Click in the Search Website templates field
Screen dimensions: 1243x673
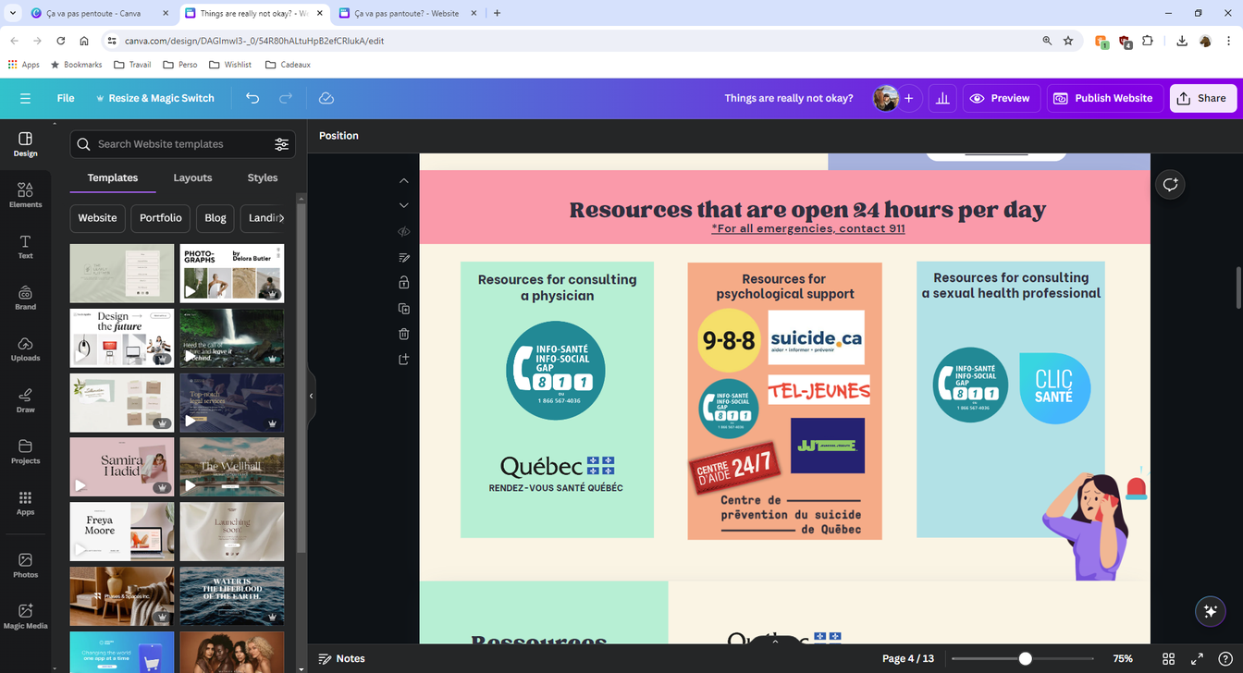click(x=183, y=144)
